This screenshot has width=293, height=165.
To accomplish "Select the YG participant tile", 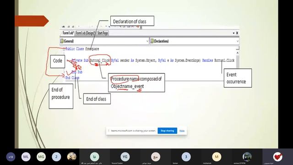I will pos(125,157).
